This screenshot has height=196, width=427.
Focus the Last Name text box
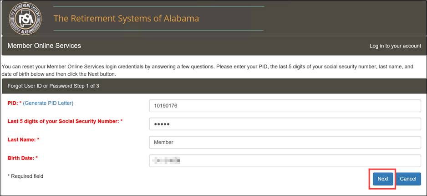[x=285, y=142]
